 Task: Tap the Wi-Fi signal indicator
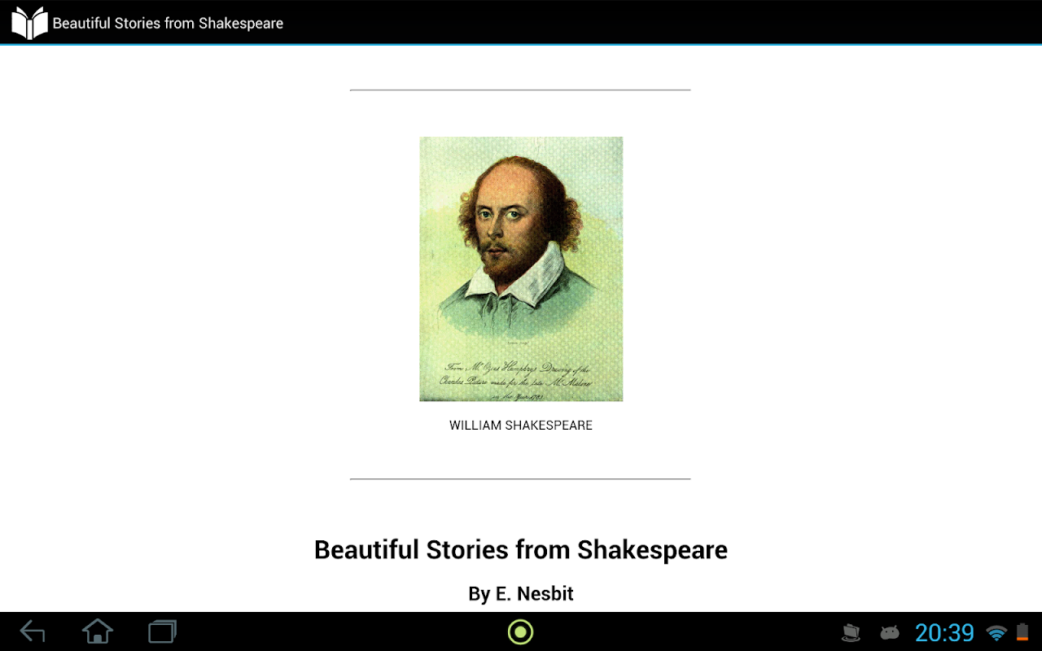pos(996,632)
